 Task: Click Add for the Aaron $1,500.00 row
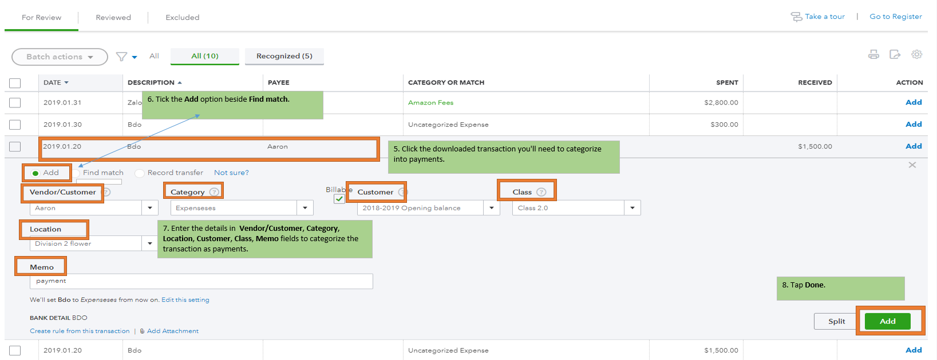914,146
